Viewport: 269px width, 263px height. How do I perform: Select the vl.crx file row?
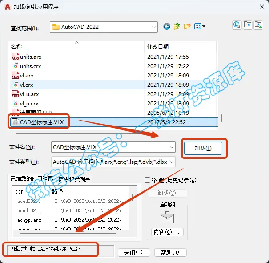tap(114, 85)
